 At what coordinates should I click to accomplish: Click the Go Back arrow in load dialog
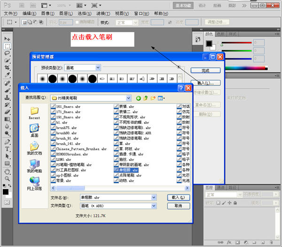138,98
